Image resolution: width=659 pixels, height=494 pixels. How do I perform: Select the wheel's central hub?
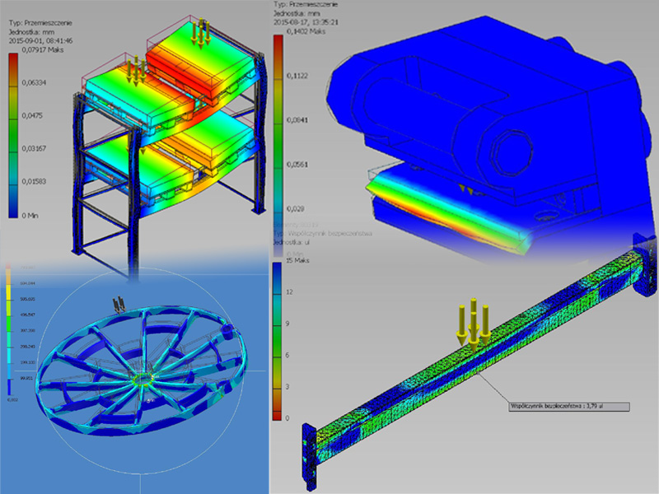[144, 380]
